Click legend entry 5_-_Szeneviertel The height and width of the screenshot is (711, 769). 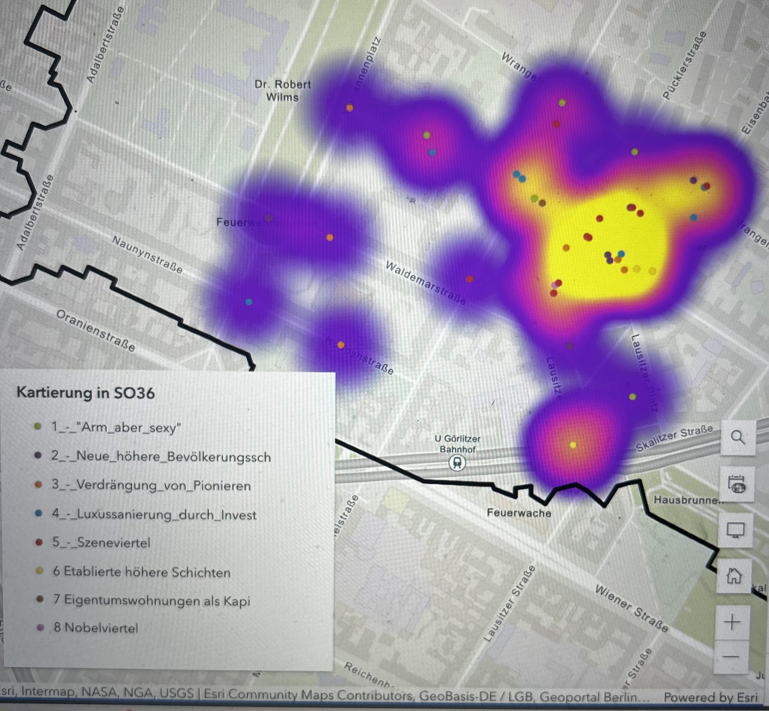point(101,542)
